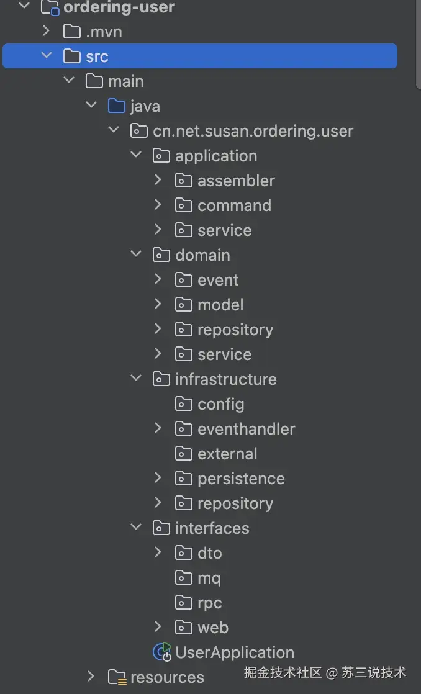421x694 pixels.
Task: Select the cn.net.susan.ordering.user package
Action: click(x=253, y=131)
